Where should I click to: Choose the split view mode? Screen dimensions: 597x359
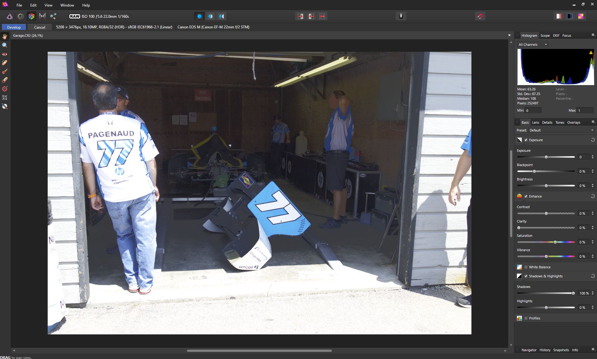[x=211, y=16]
